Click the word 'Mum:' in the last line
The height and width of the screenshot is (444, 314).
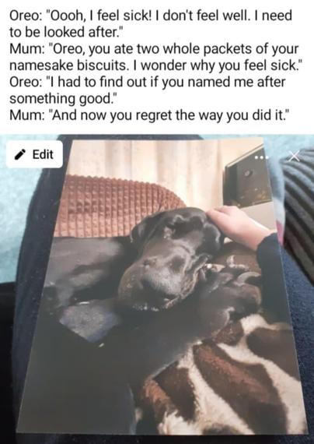point(26,115)
